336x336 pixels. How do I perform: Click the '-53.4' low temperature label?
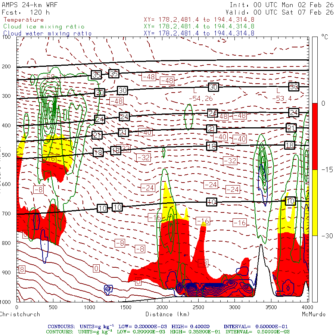[282, 99]
